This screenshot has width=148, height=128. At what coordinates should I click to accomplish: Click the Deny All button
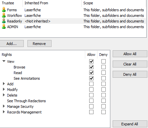(x=130, y=74)
